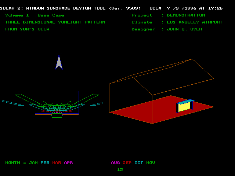
Task: Click the designer name 'JOHN Q. USER'
Action: 184,29
